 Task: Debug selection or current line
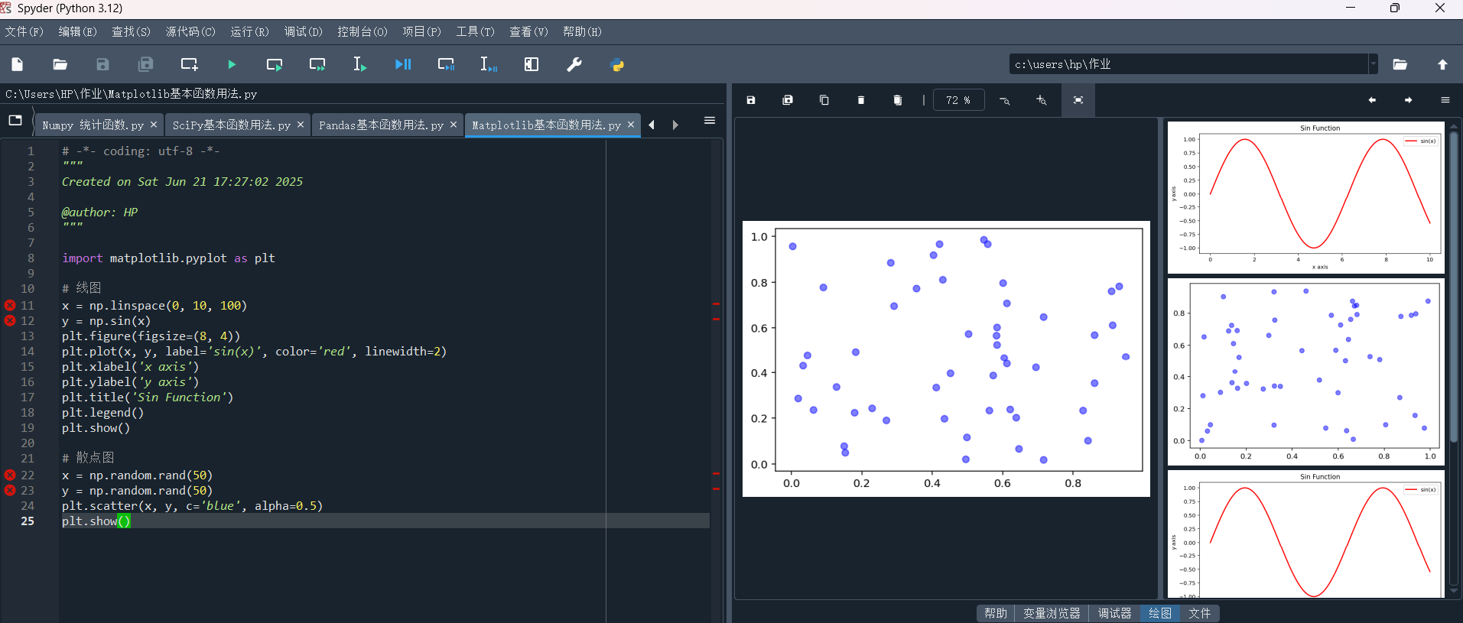pos(489,64)
